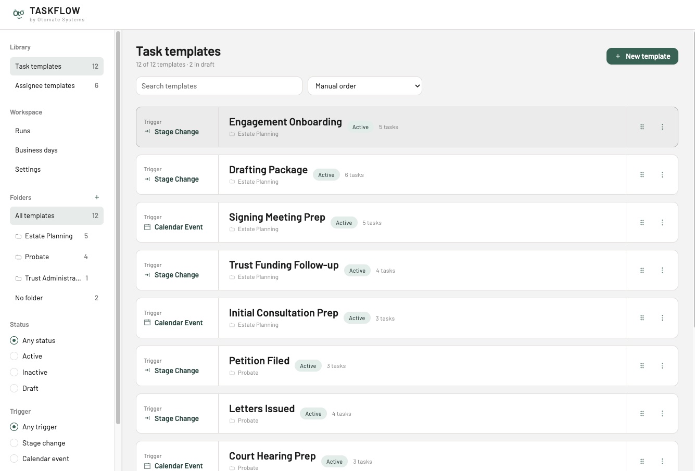Image resolution: width=695 pixels, height=471 pixels.
Task: Open the more options for Initial Consultation Prep
Action: point(662,318)
